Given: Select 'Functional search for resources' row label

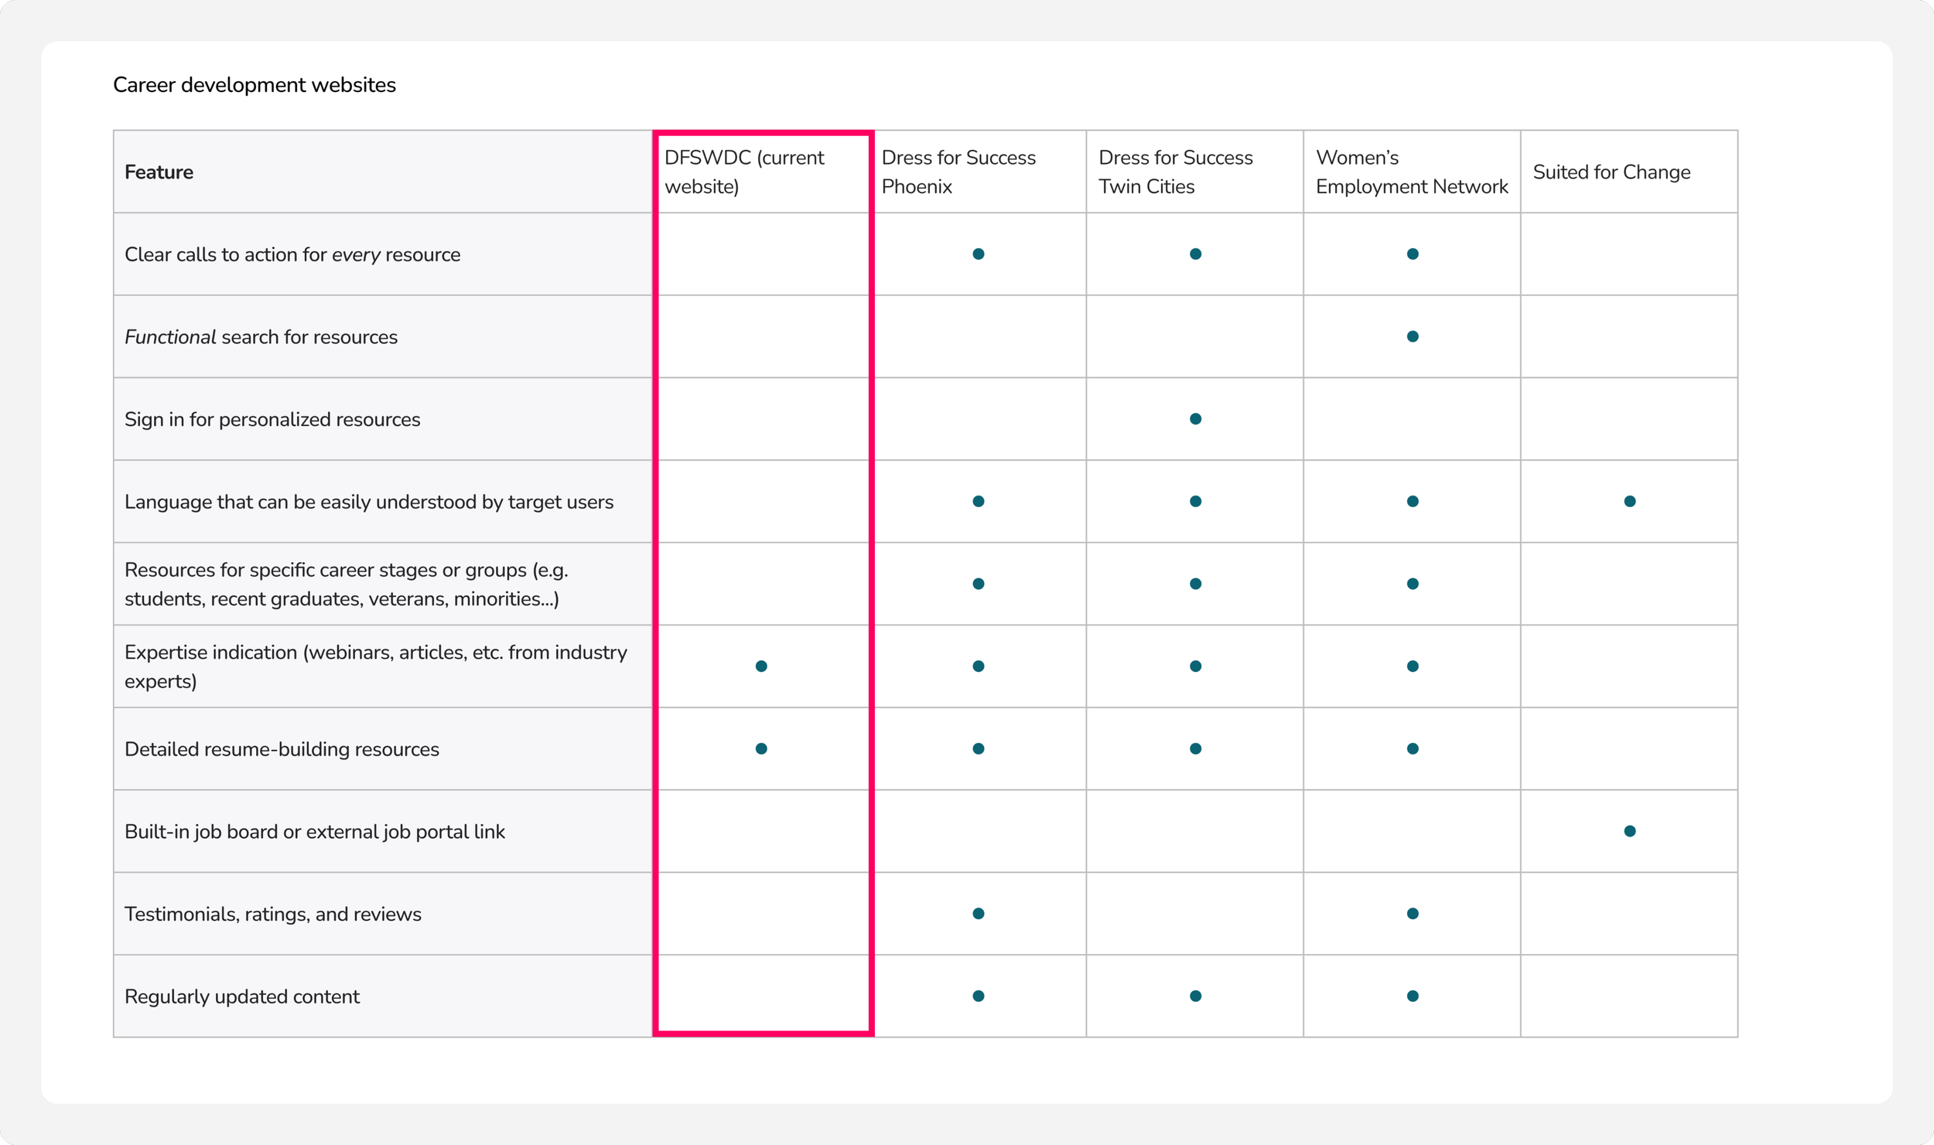Looking at the screenshot, I should coord(261,337).
